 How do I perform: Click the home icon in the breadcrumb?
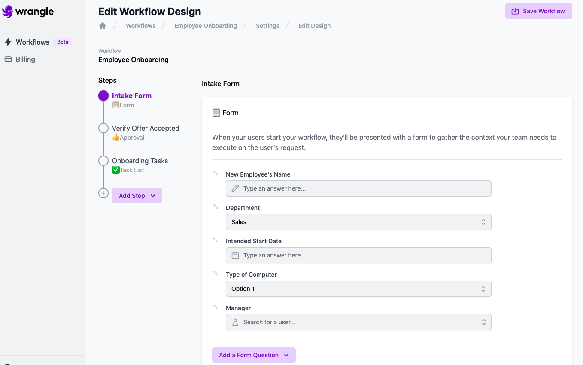coord(103,26)
